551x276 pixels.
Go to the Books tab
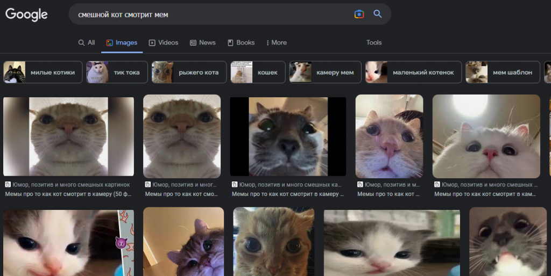pos(241,42)
